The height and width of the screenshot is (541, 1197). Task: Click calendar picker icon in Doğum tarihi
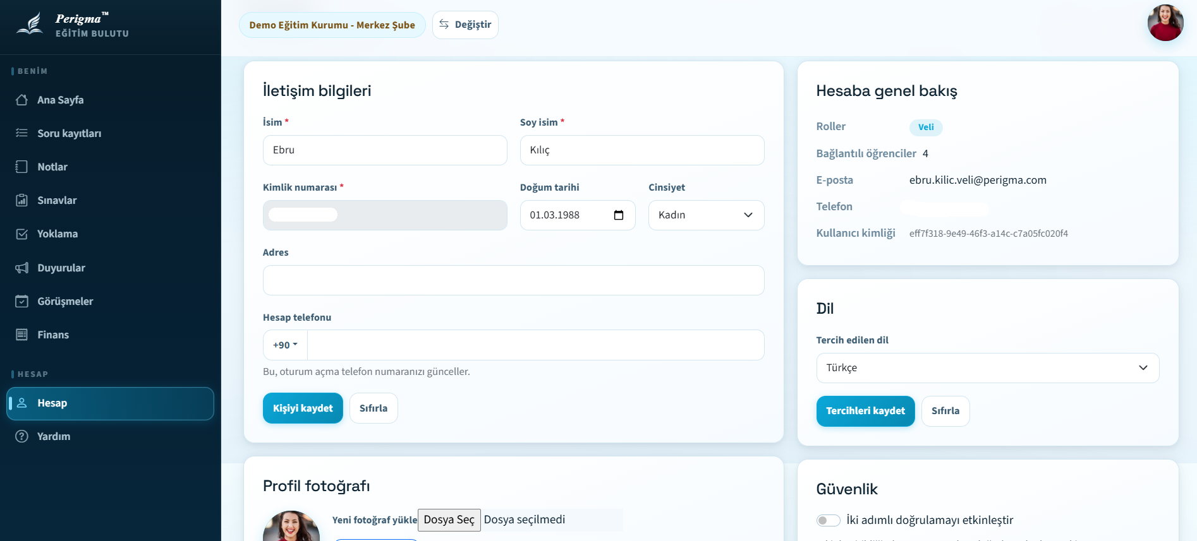pyautogui.click(x=619, y=215)
